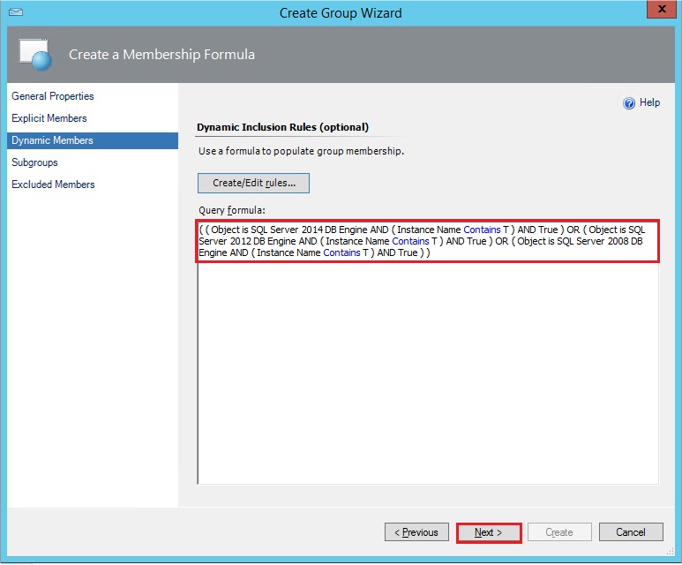Open the Excluded Members step
Screen dimensions: 682x565
(53, 185)
